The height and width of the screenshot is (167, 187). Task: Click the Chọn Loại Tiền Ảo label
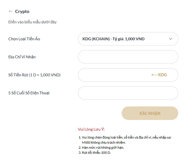coord(24,39)
